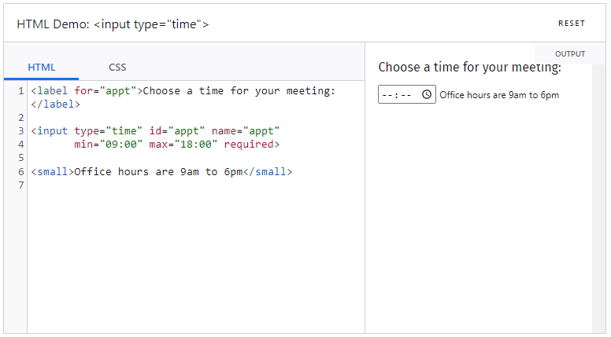Focus the hours field of the time input
The height and width of the screenshot is (337, 611).
point(387,95)
